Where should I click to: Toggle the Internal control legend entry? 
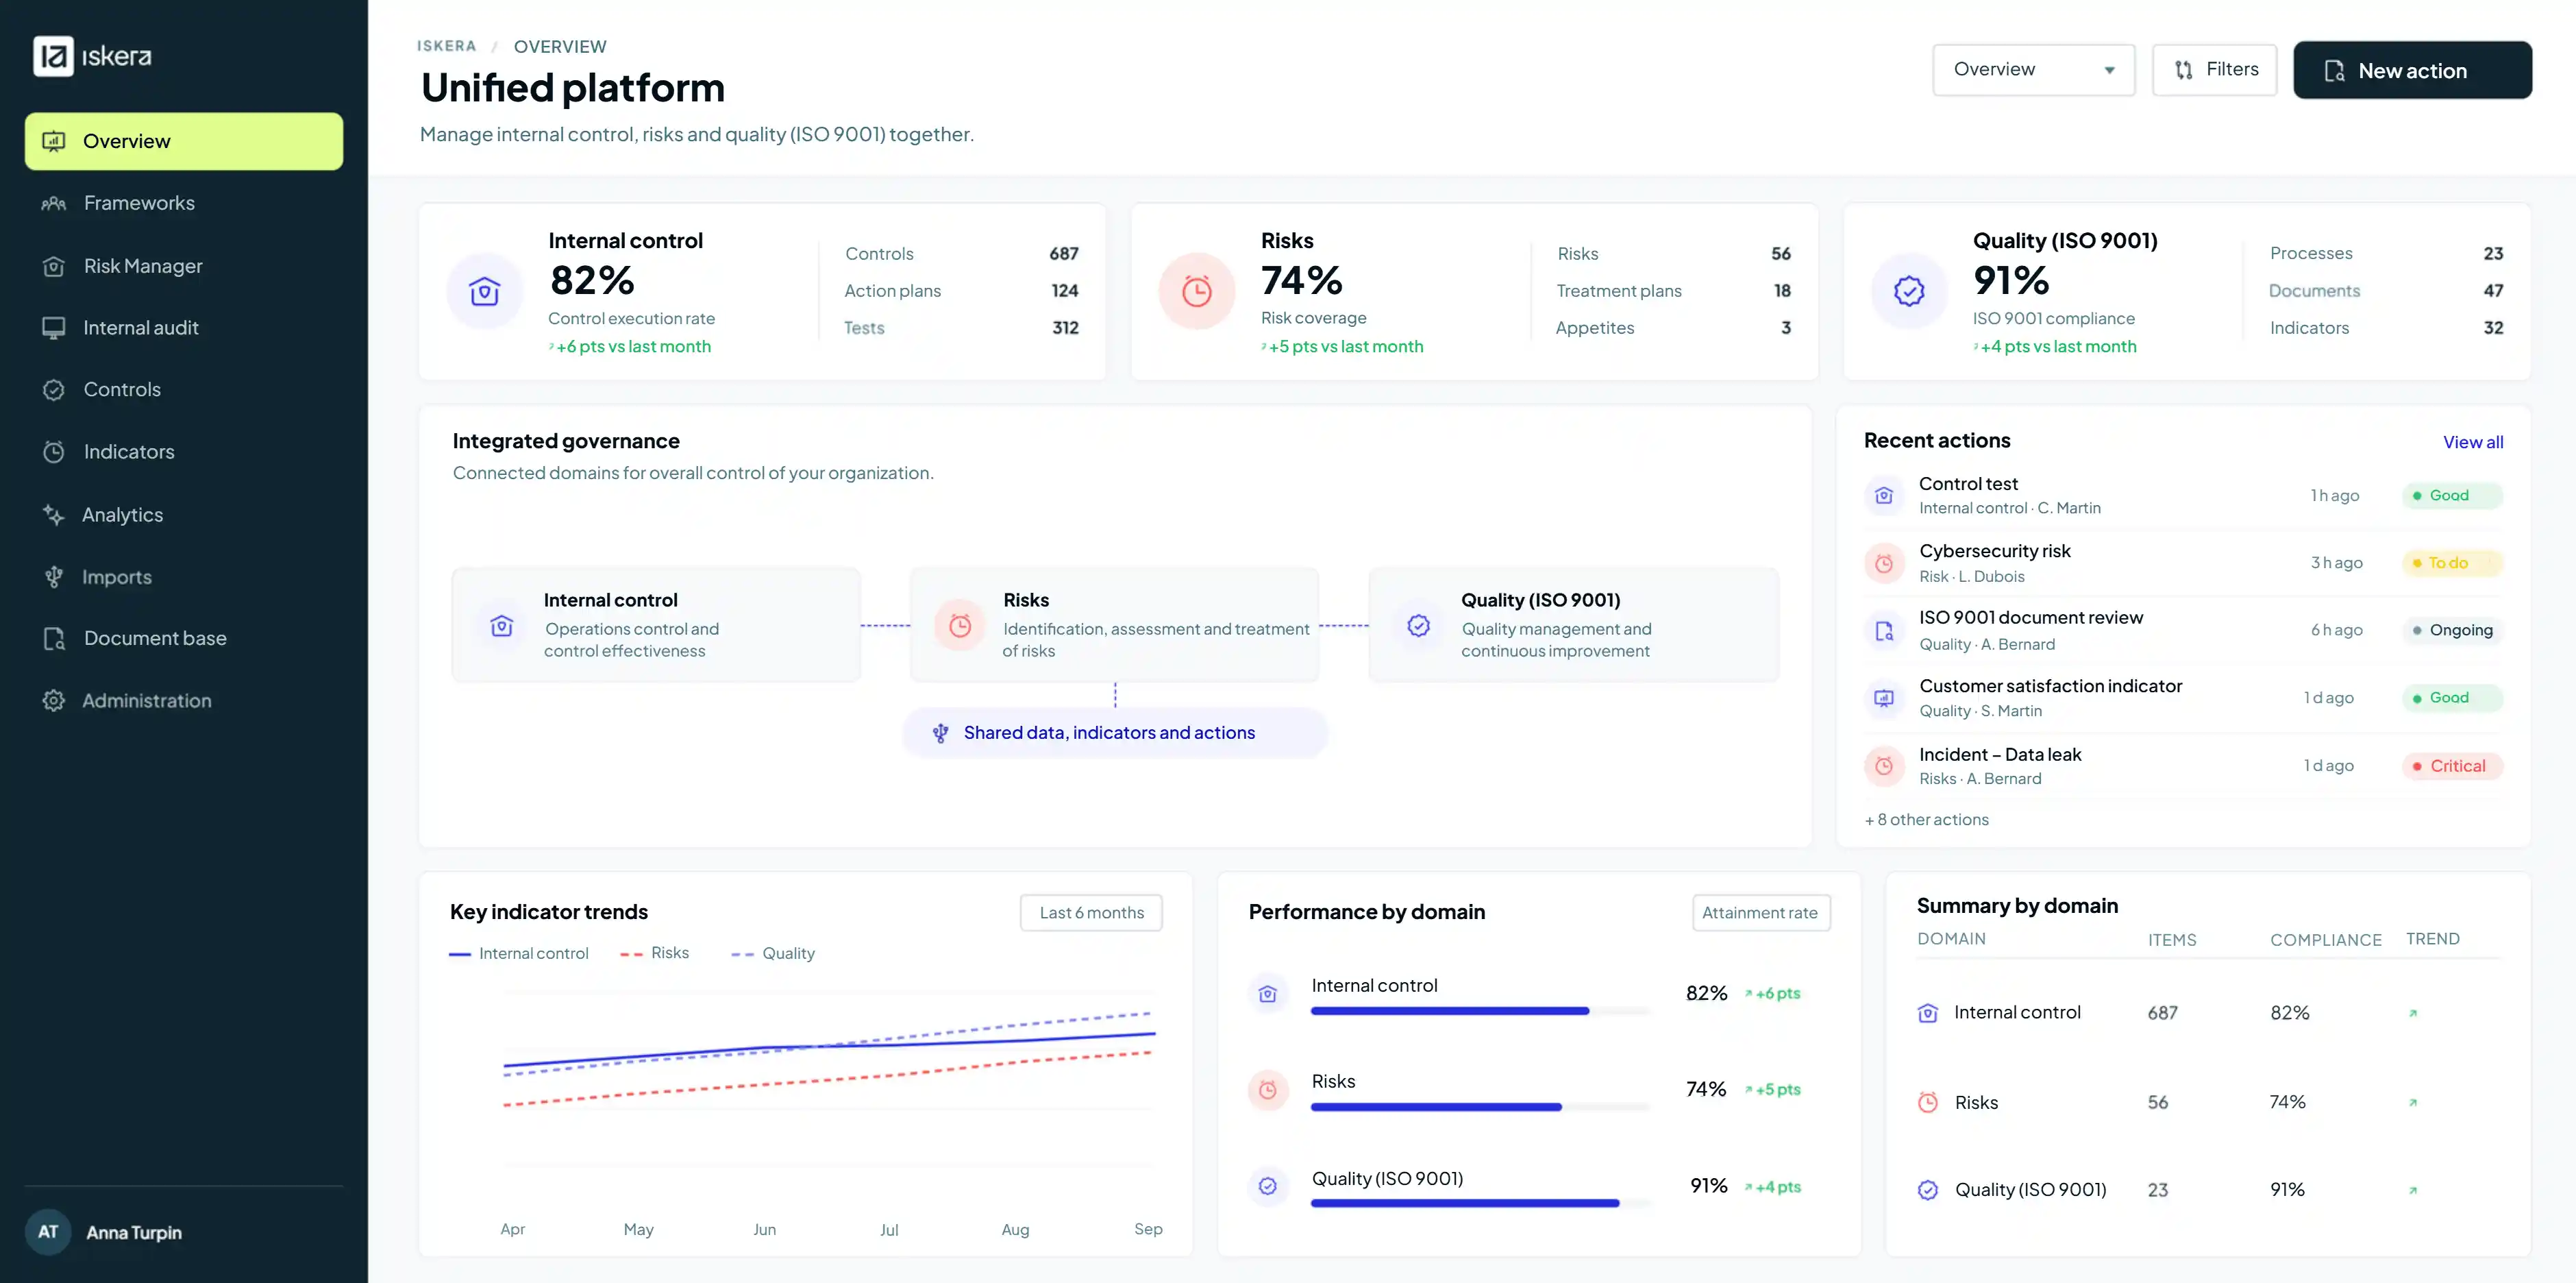519,954
